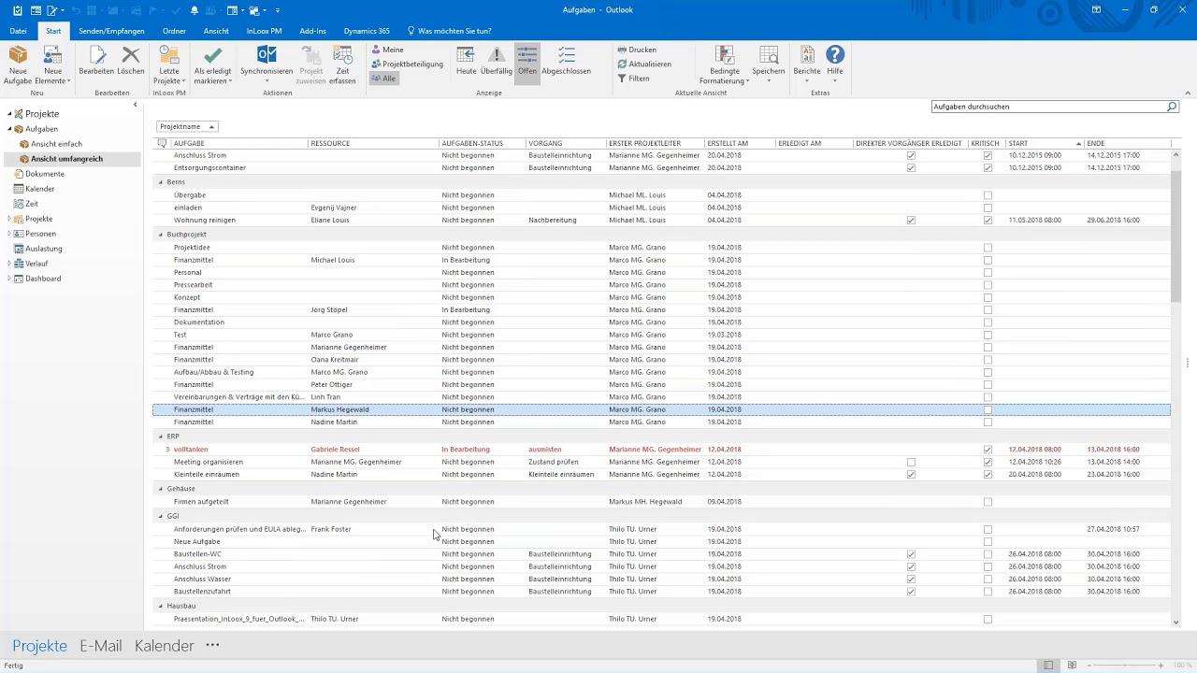The image size is (1197, 673).
Task: Toggle Kritisch checkbox for Finanzmittel Markus Hegewald
Action: point(988,409)
